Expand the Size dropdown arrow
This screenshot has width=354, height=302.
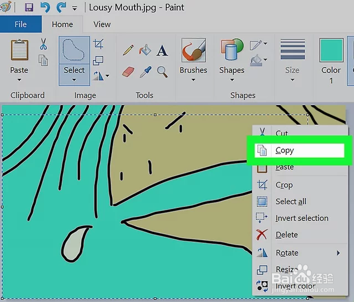[x=292, y=80]
